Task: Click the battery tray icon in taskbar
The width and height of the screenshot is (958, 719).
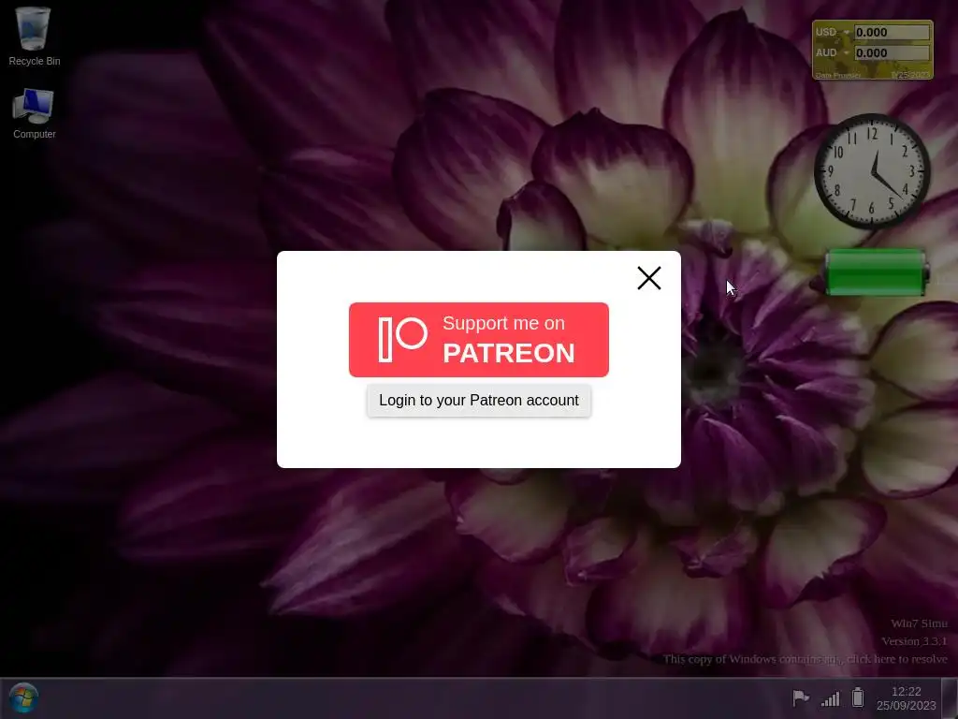Action: pos(858,697)
